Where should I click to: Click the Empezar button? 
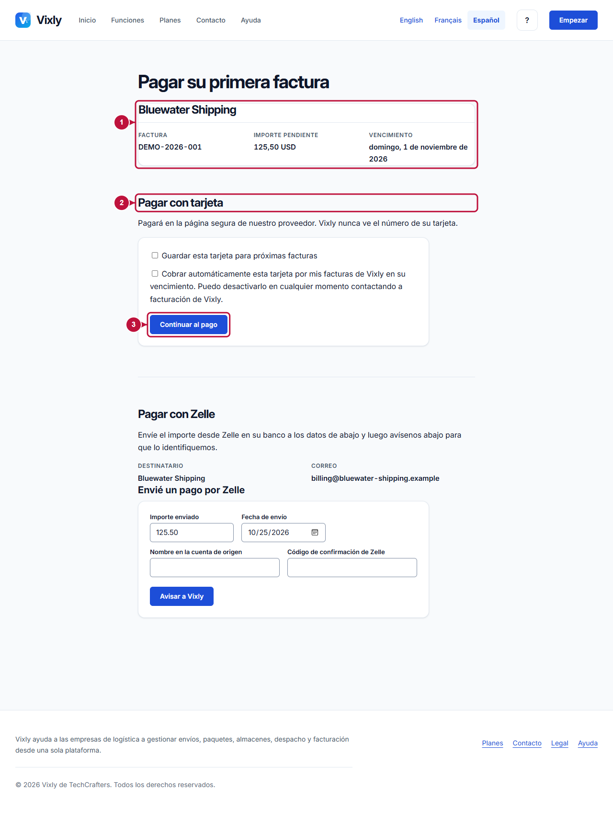click(x=573, y=20)
